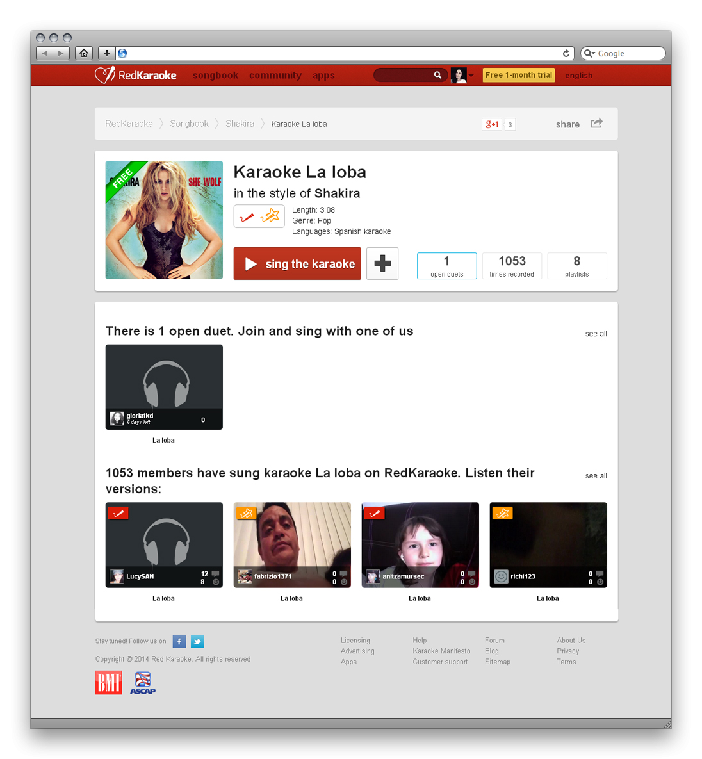Click orange star badge on fabrizio1371 recording
Viewport: 702px width, 759px height.
pos(247,513)
